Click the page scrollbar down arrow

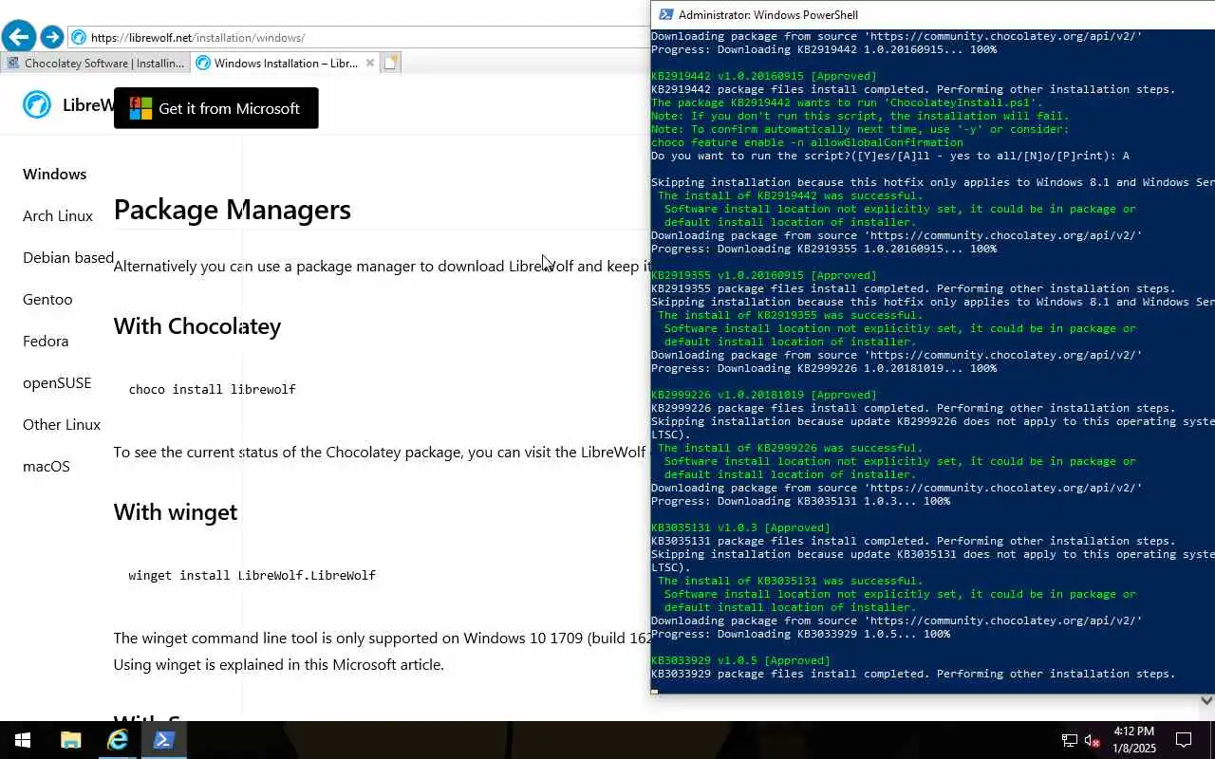click(x=1206, y=700)
